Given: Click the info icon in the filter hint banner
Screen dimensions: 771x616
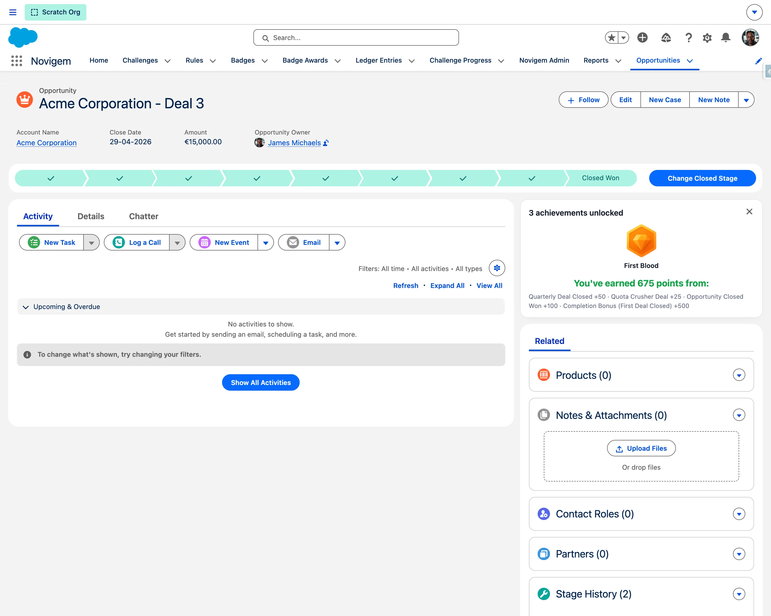Looking at the screenshot, I should [27, 355].
